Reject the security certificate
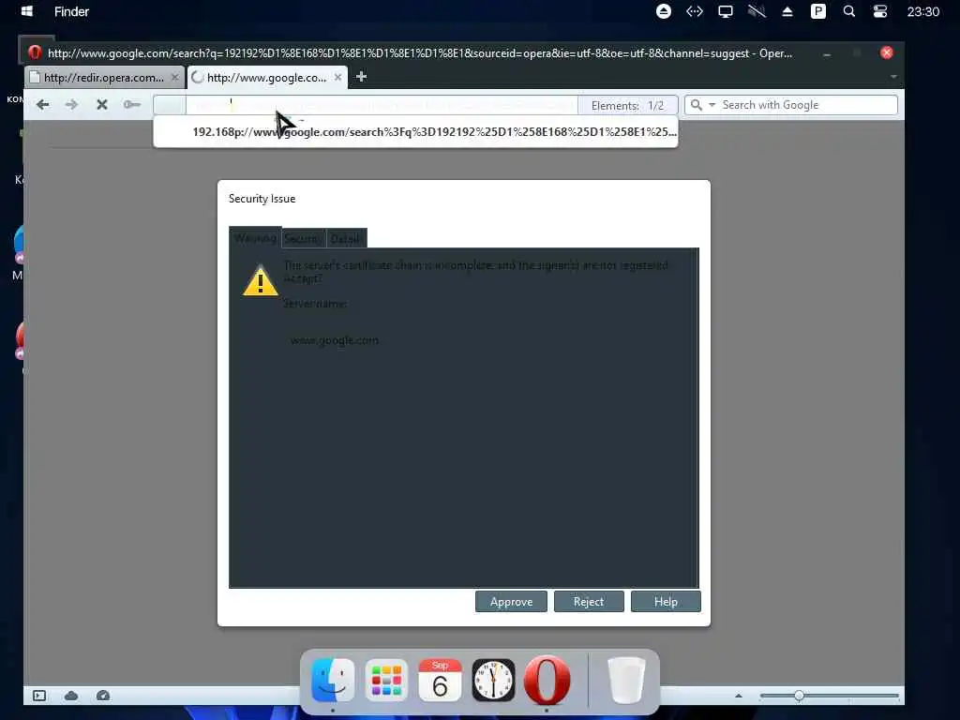Screen dimensions: 960x720 pyautogui.click(x=589, y=601)
